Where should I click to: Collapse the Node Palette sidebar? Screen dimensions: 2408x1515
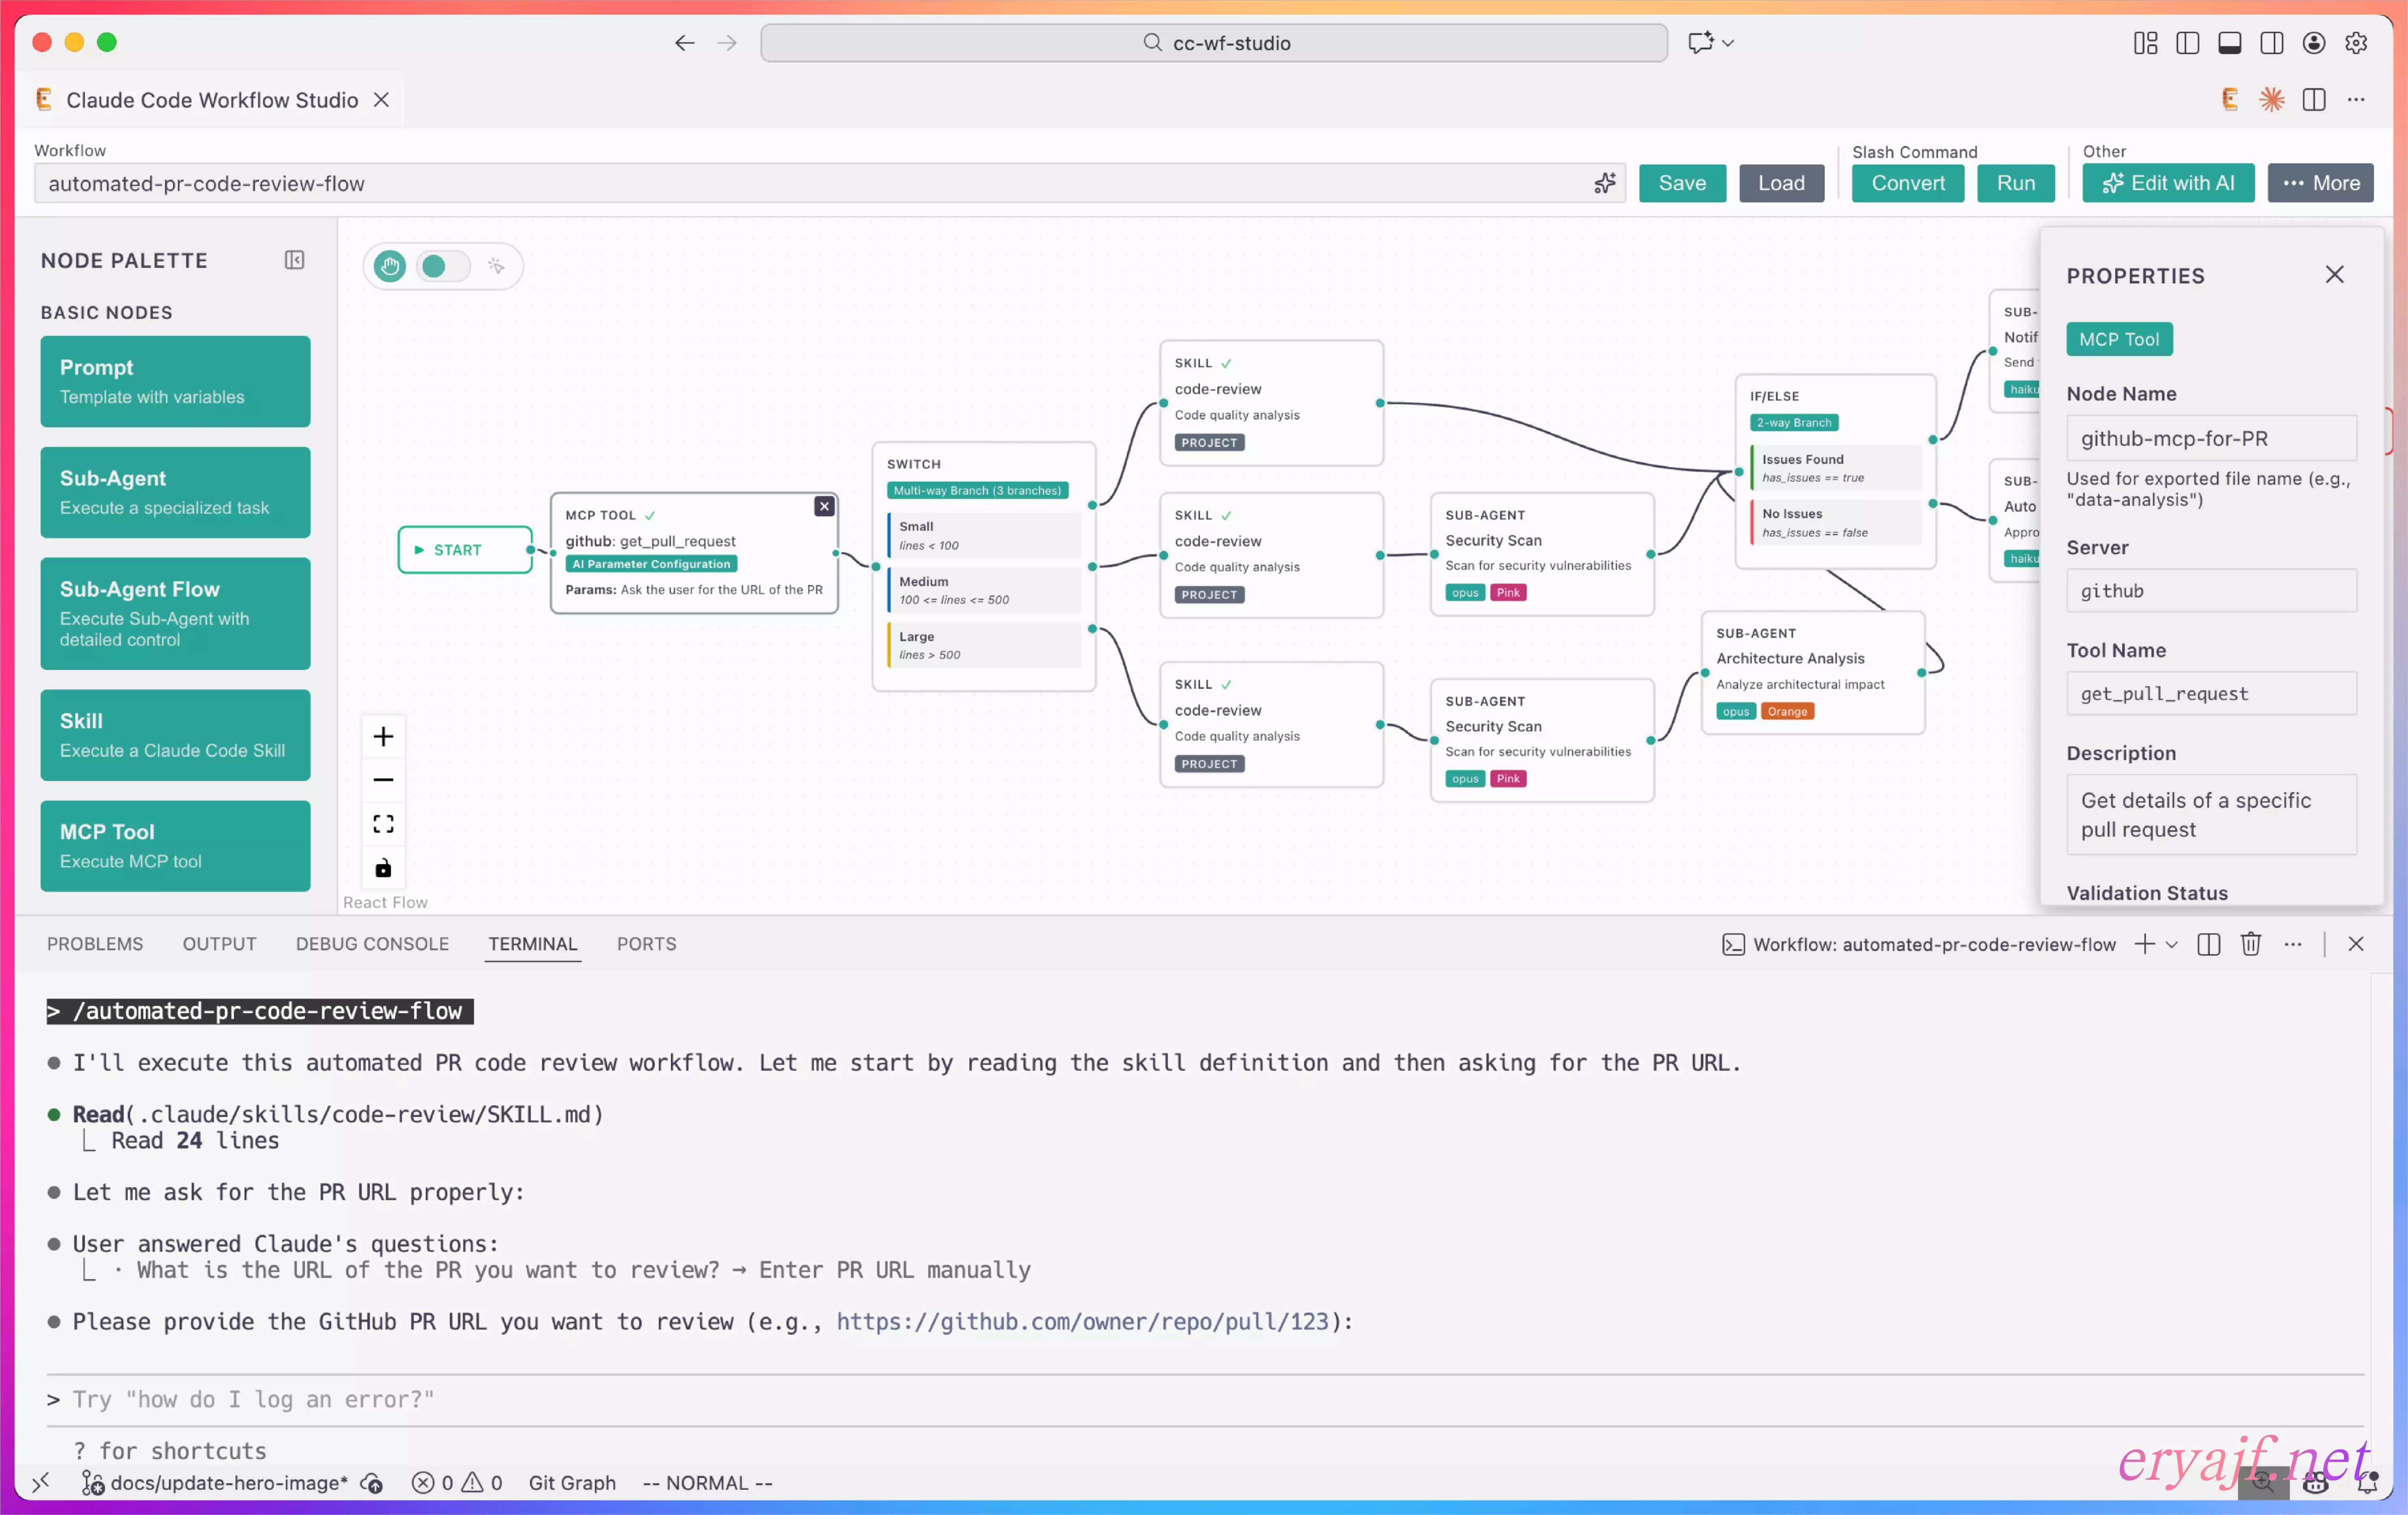click(294, 260)
